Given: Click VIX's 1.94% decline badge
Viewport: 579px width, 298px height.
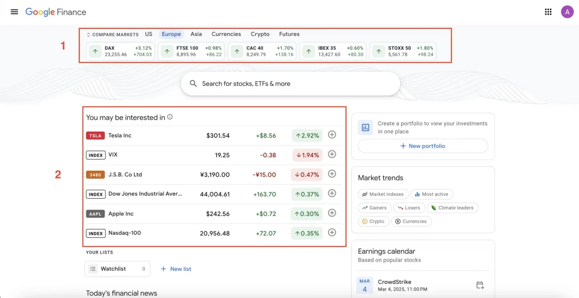Looking at the screenshot, I should click(307, 155).
